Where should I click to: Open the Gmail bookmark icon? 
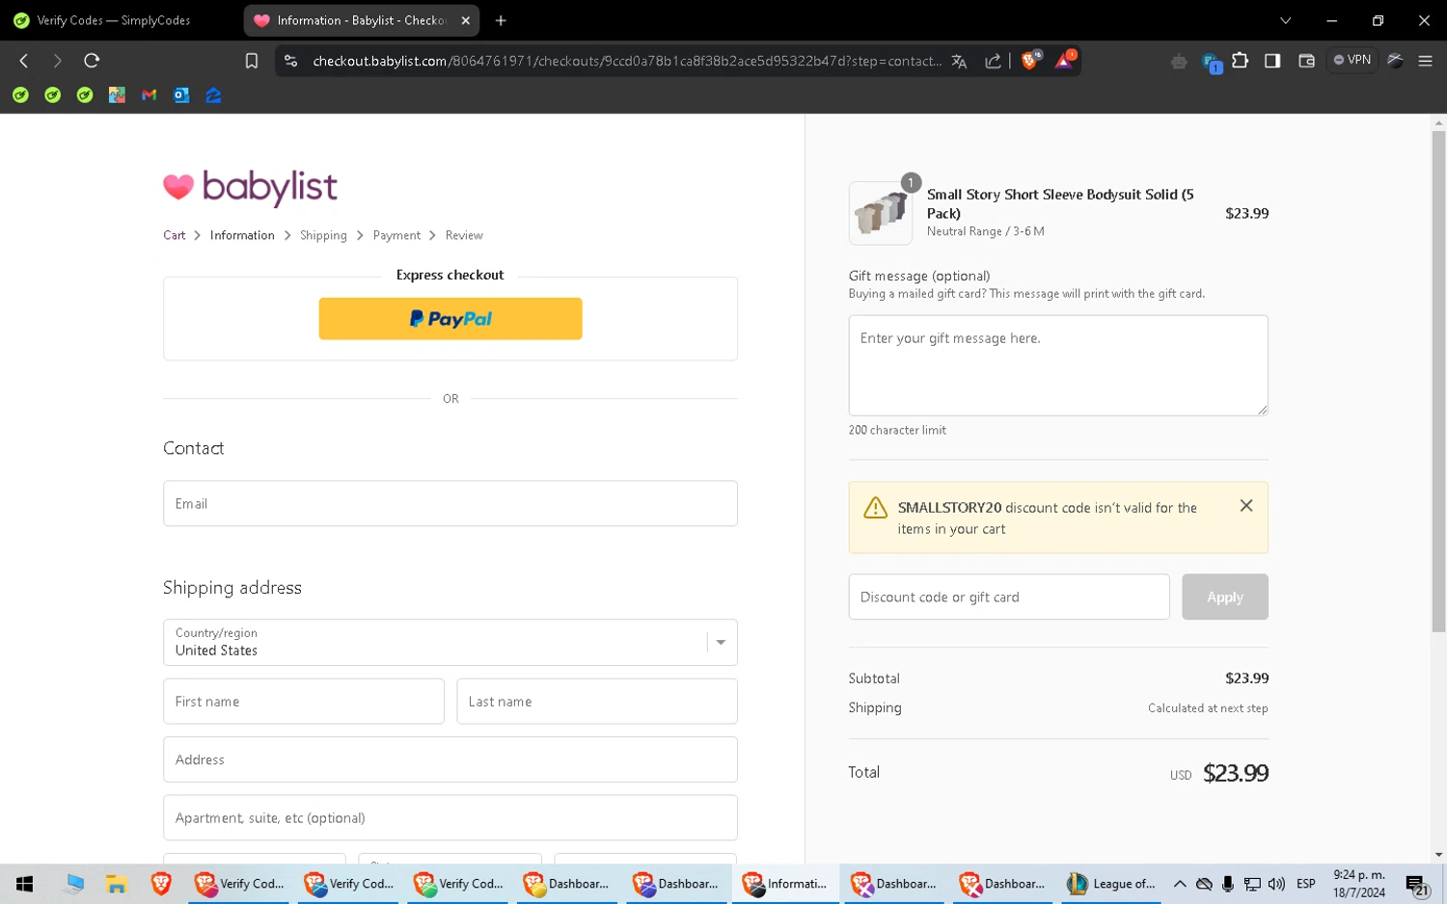pos(149,94)
